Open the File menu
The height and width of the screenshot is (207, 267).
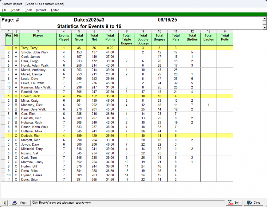coord(4,10)
